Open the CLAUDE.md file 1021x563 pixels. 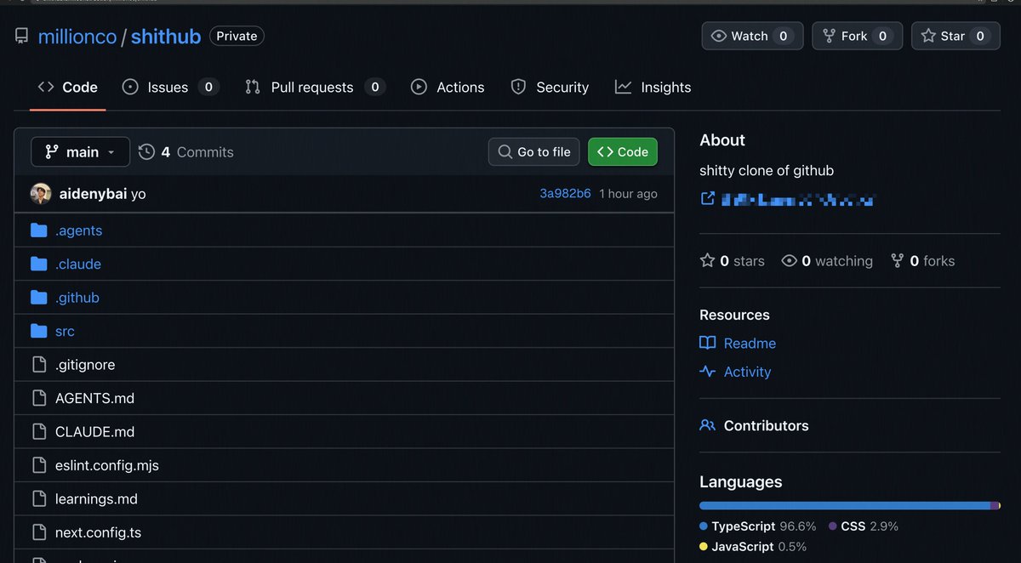point(94,432)
